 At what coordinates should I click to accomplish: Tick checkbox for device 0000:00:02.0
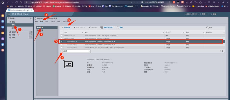[x=62, y=35]
